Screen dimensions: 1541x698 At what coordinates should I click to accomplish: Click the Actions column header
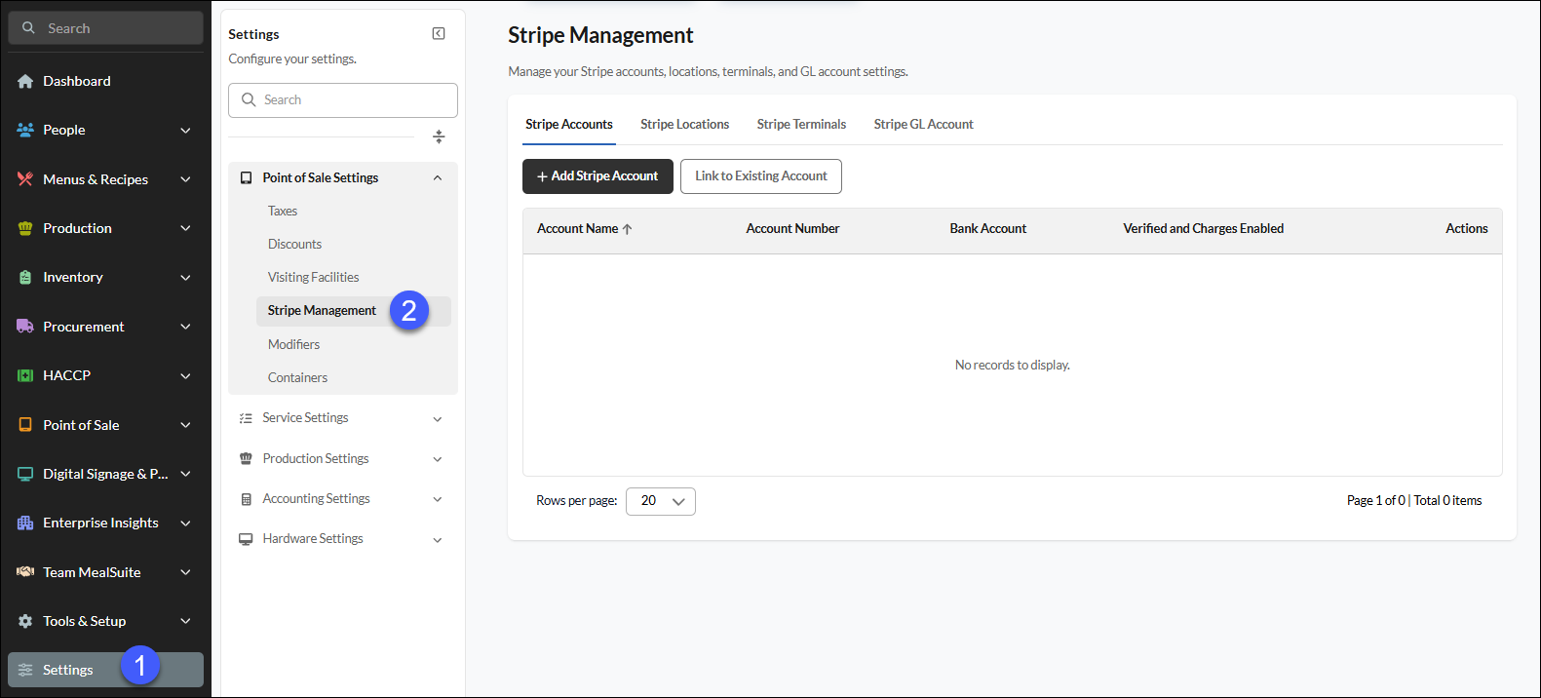coord(1466,228)
